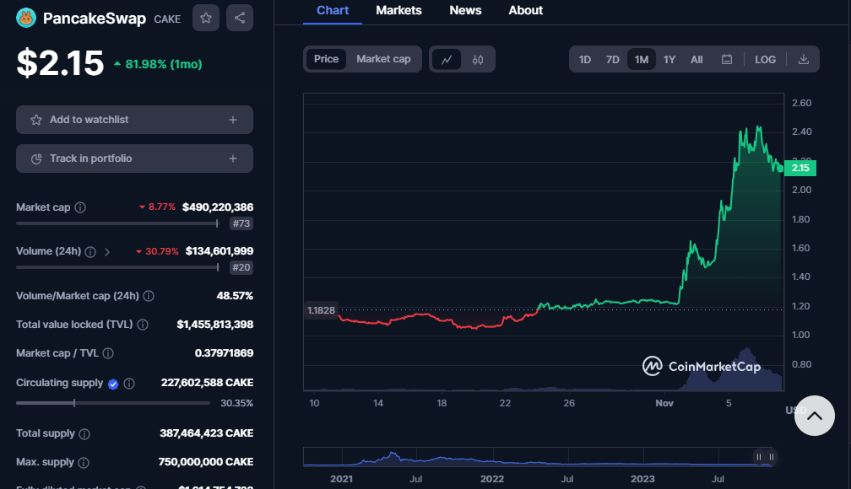Download the chart data
Image resolution: width=851 pixels, height=489 pixels.
pos(804,59)
